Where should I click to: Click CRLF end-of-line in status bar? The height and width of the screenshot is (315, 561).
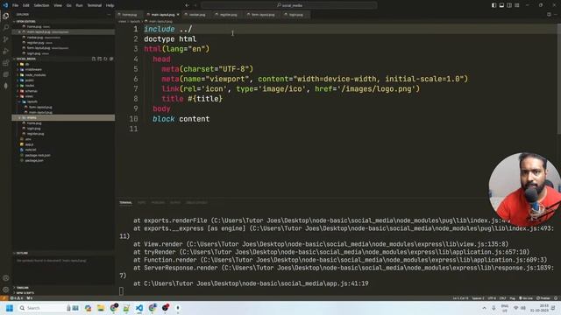[x=502, y=297]
